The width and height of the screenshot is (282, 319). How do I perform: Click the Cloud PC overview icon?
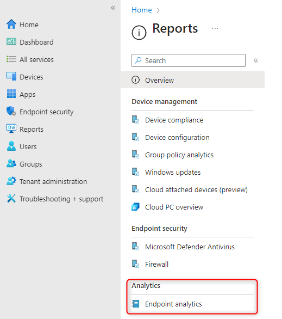(135, 207)
